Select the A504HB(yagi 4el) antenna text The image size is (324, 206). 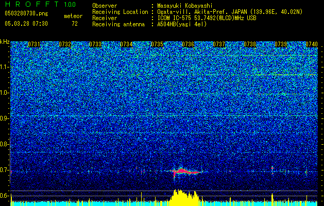click(x=182, y=24)
